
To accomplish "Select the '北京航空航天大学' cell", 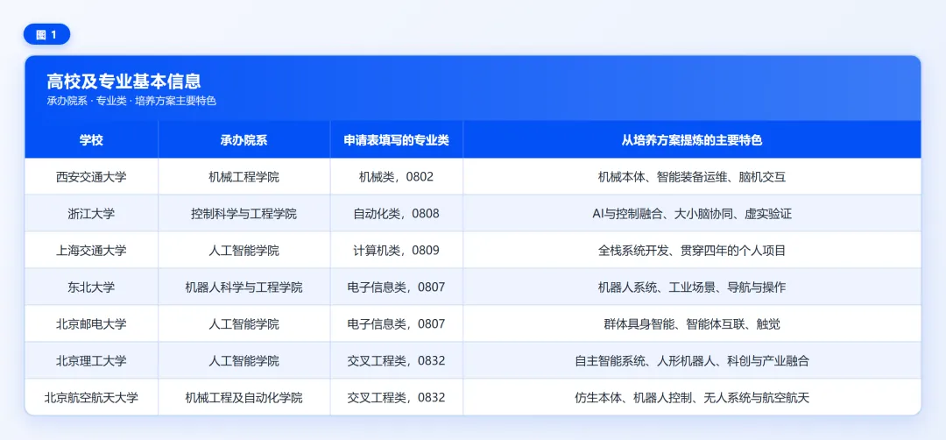I will pos(92,398).
